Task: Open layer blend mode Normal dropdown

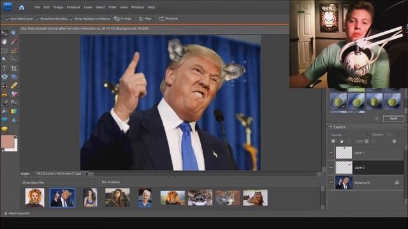Action: (x=350, y=135)
